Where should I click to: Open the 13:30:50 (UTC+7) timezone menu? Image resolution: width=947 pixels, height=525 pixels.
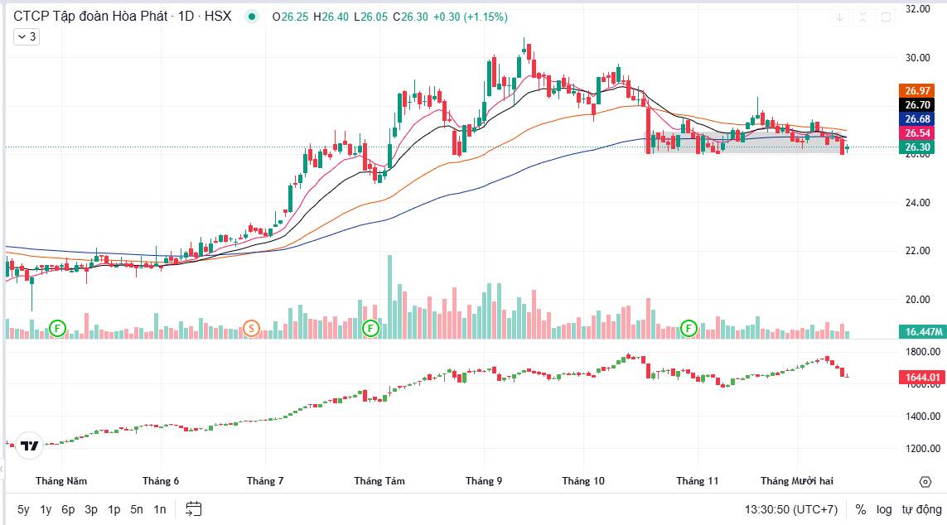pyautogui.click(x=791, y=509)
